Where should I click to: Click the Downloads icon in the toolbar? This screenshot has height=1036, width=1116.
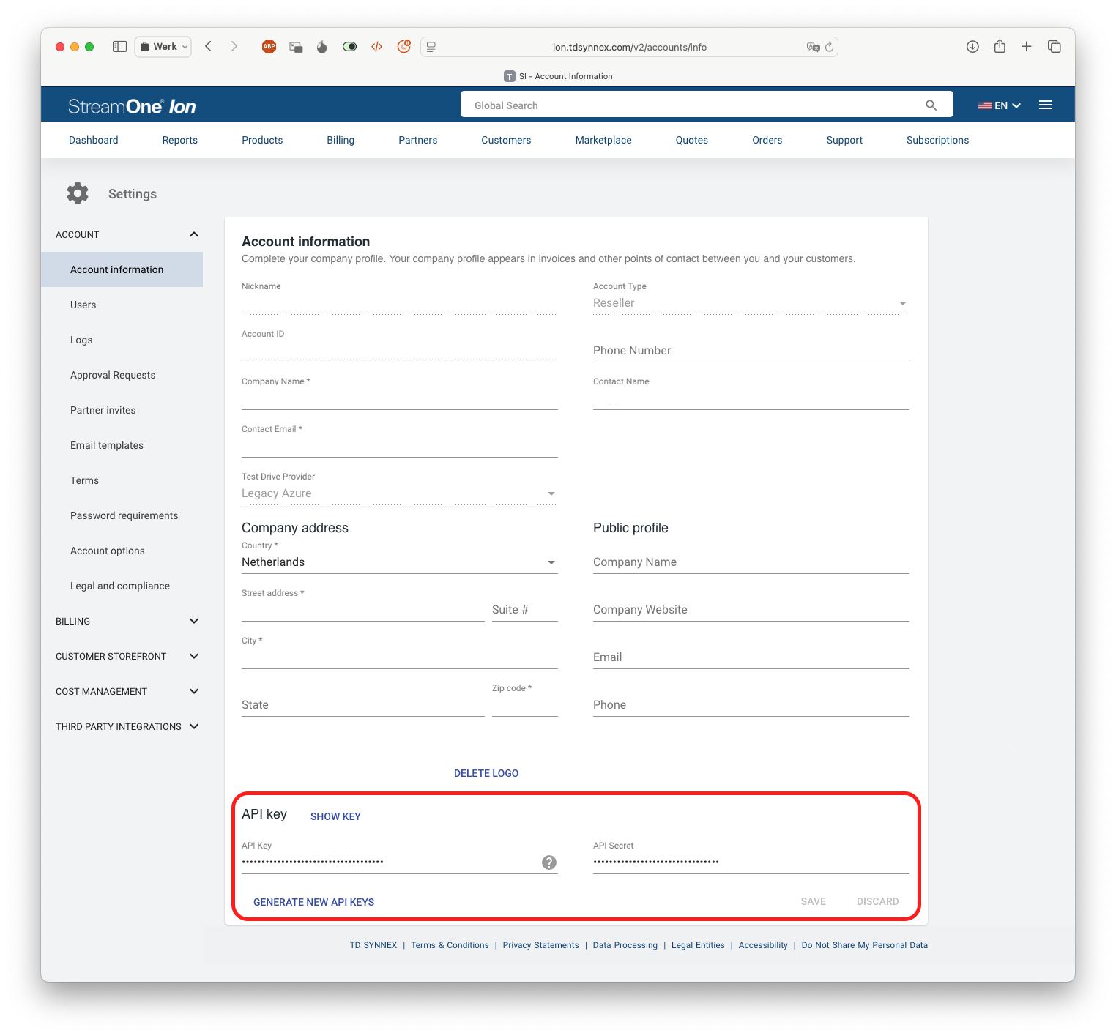pos(972,46)
